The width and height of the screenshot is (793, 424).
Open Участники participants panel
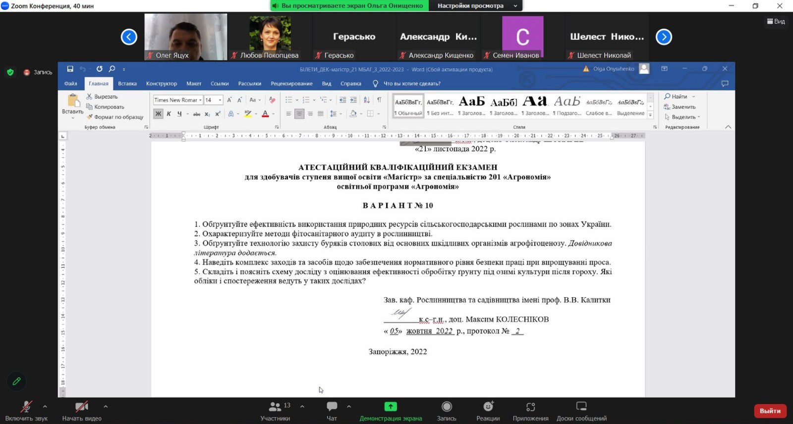point(275,411)
